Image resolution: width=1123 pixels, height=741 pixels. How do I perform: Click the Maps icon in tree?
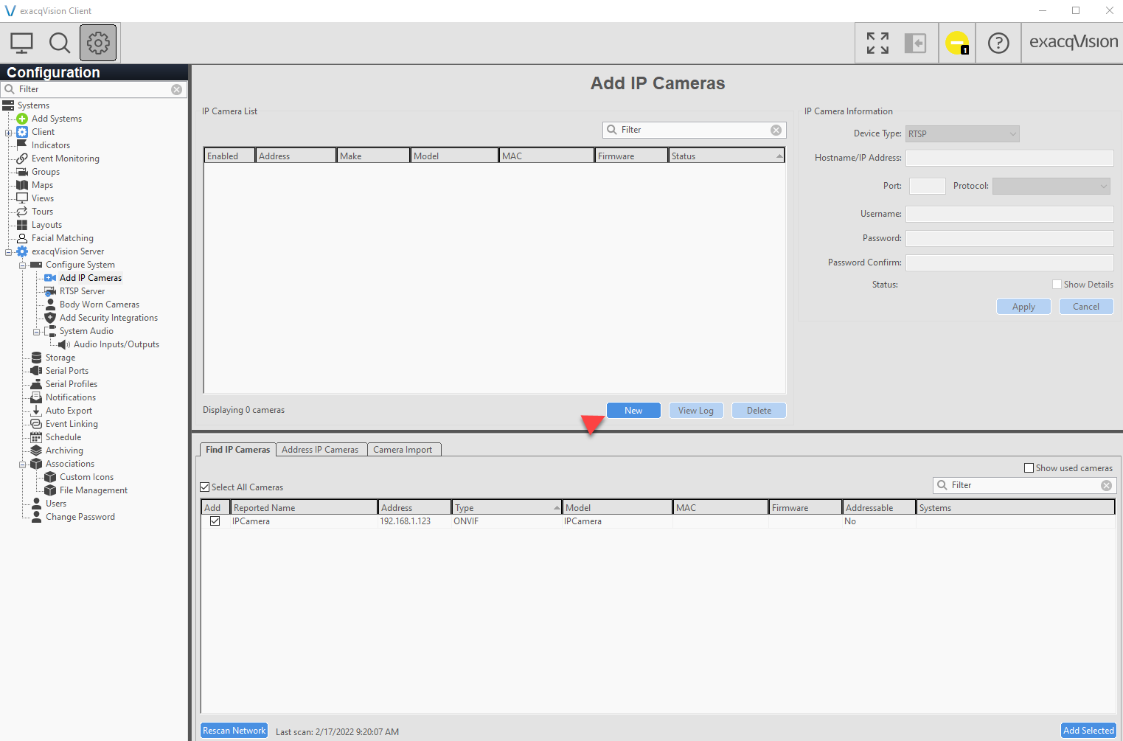pyautogui.click(x=22, y=185)
